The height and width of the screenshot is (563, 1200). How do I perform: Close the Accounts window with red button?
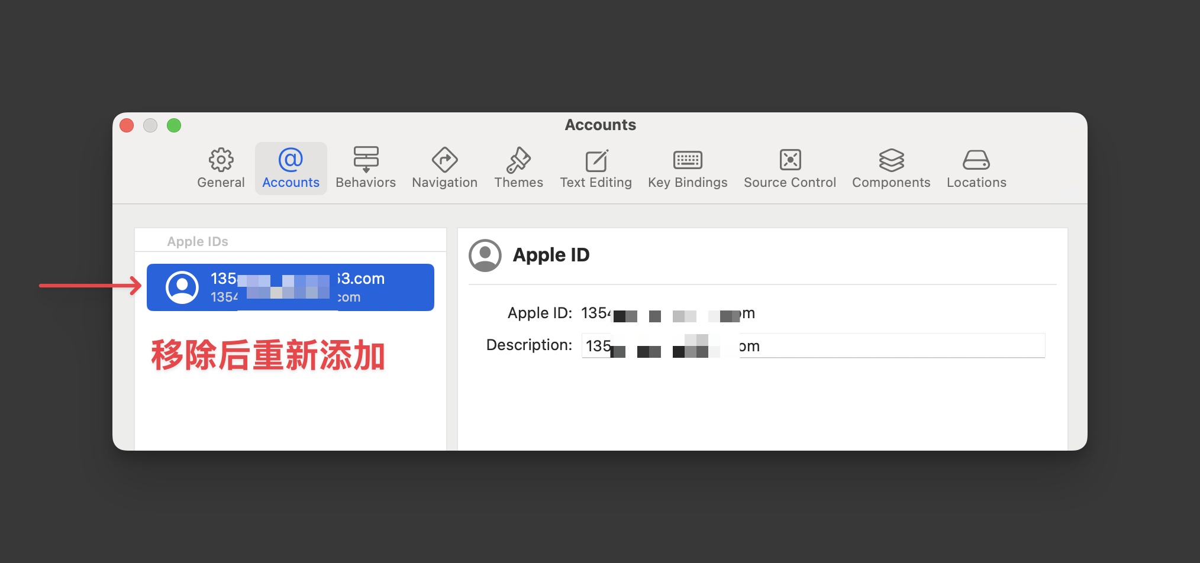click(127, 125)
